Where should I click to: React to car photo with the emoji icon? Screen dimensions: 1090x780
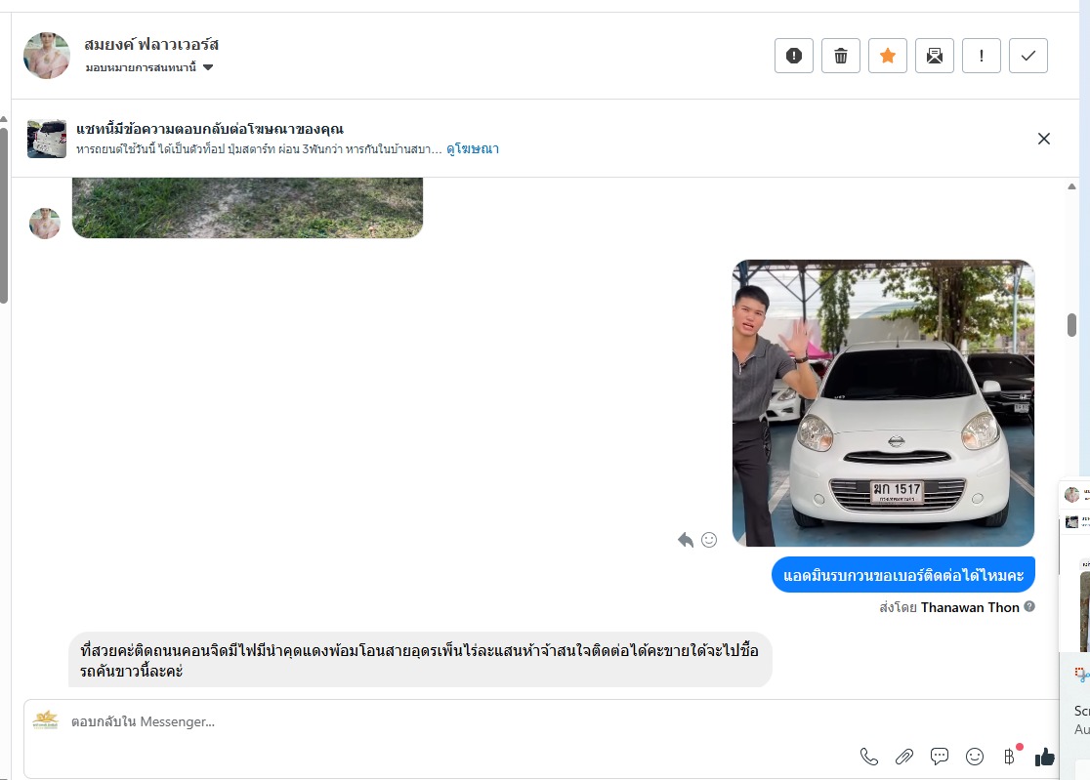[709, 540]
